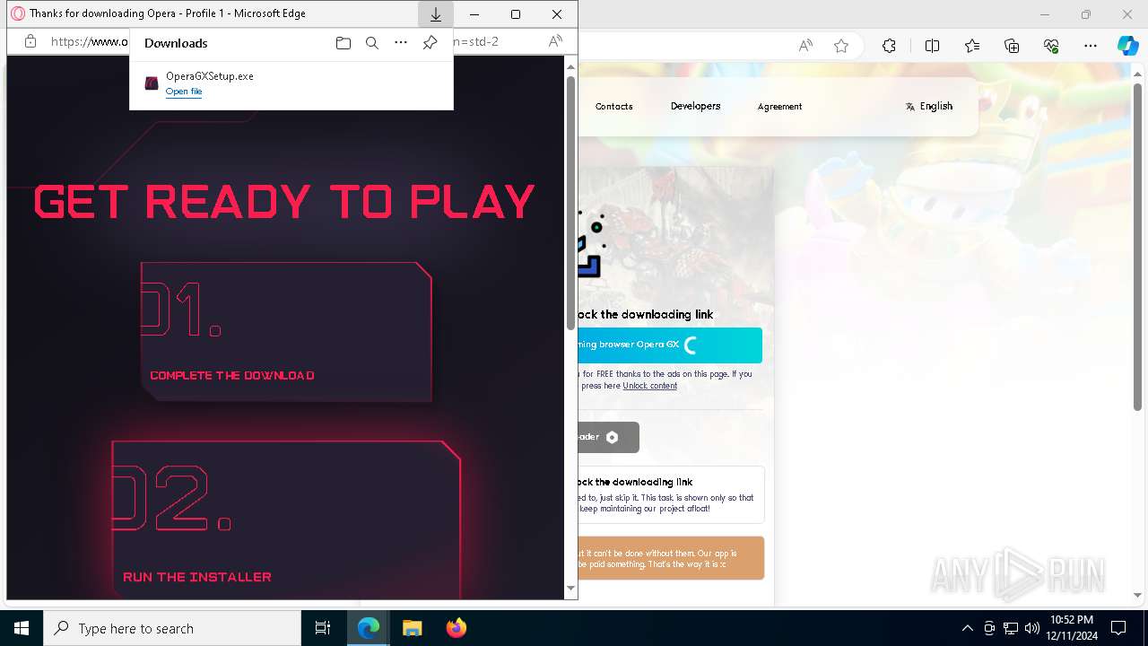
Task: Search downloads with magnifier icon
Action: 371,43
